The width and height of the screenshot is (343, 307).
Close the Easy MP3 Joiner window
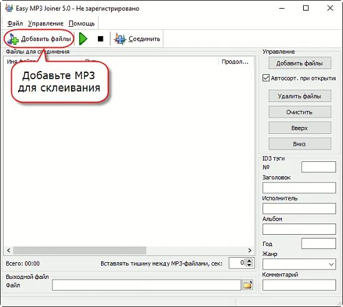coord(330,8)
